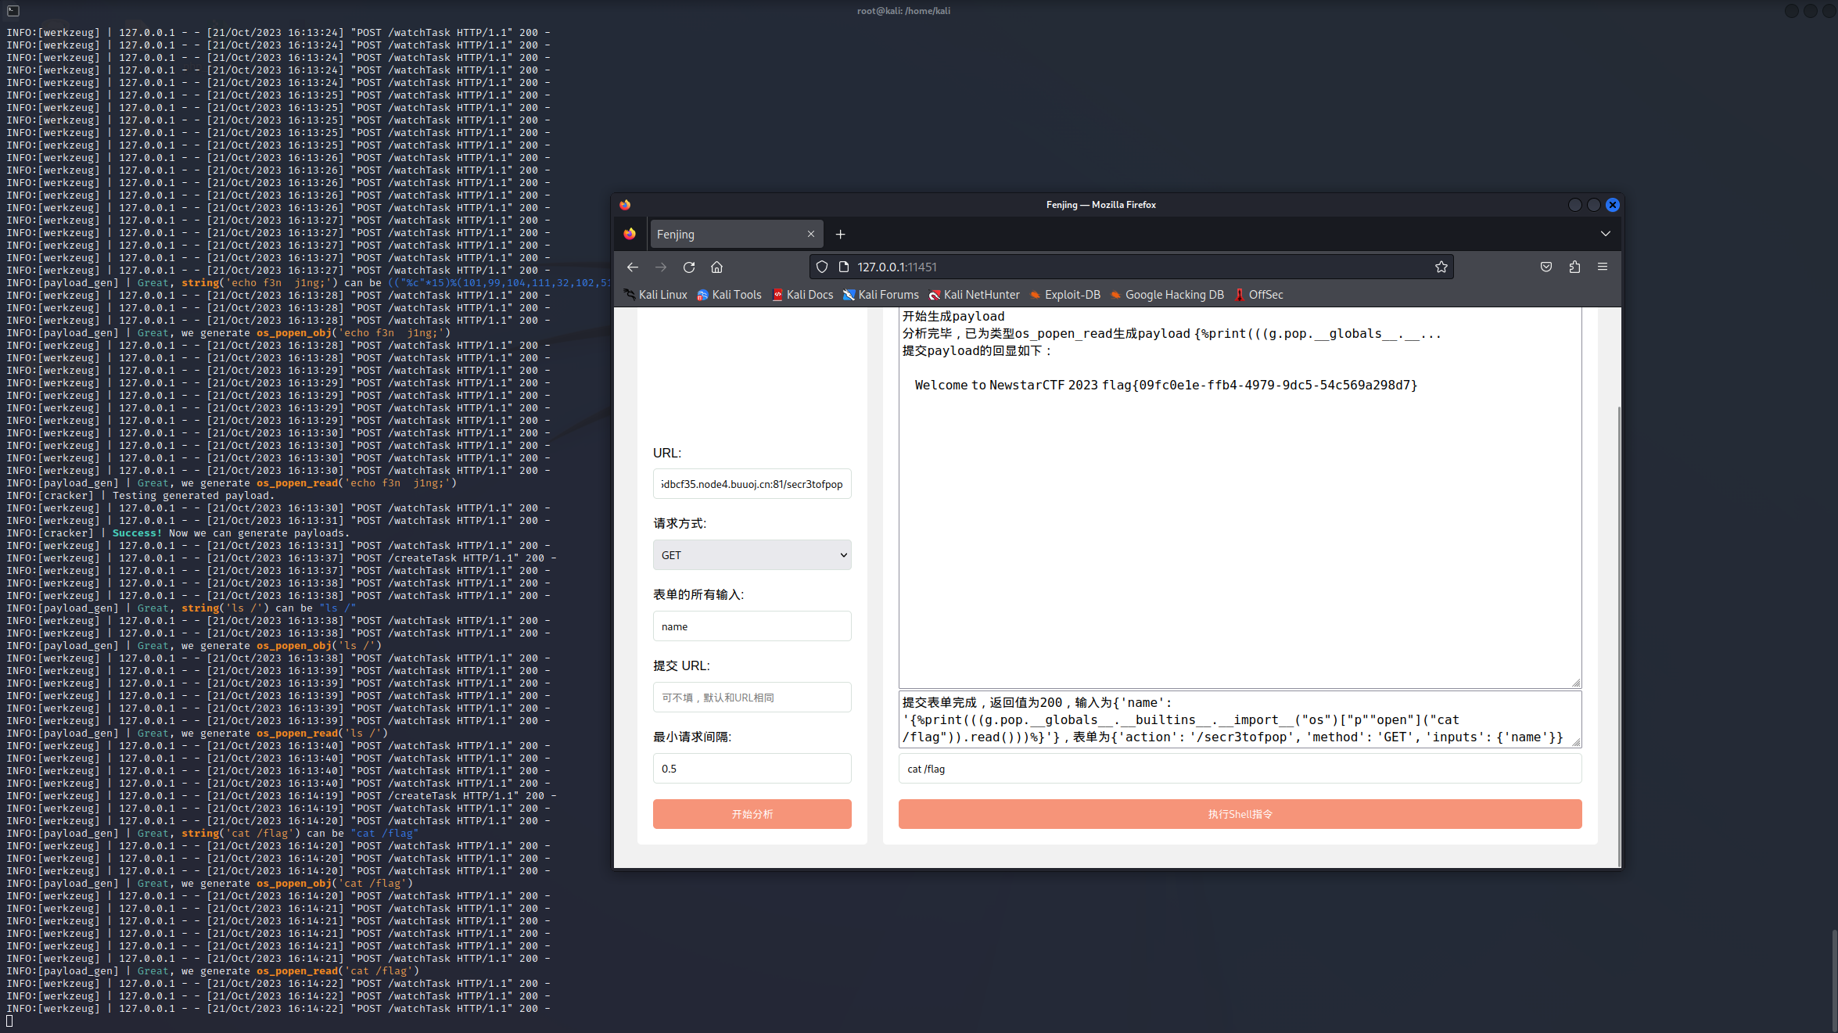Reload the Fenjing page
This screenshot has width=1838, height=1033.
click(x=689, y=267)
